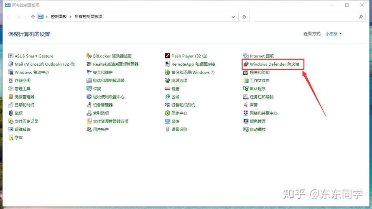Open 默认程序 icon
This screenshot has width=372, height=209.
[246, 89]
